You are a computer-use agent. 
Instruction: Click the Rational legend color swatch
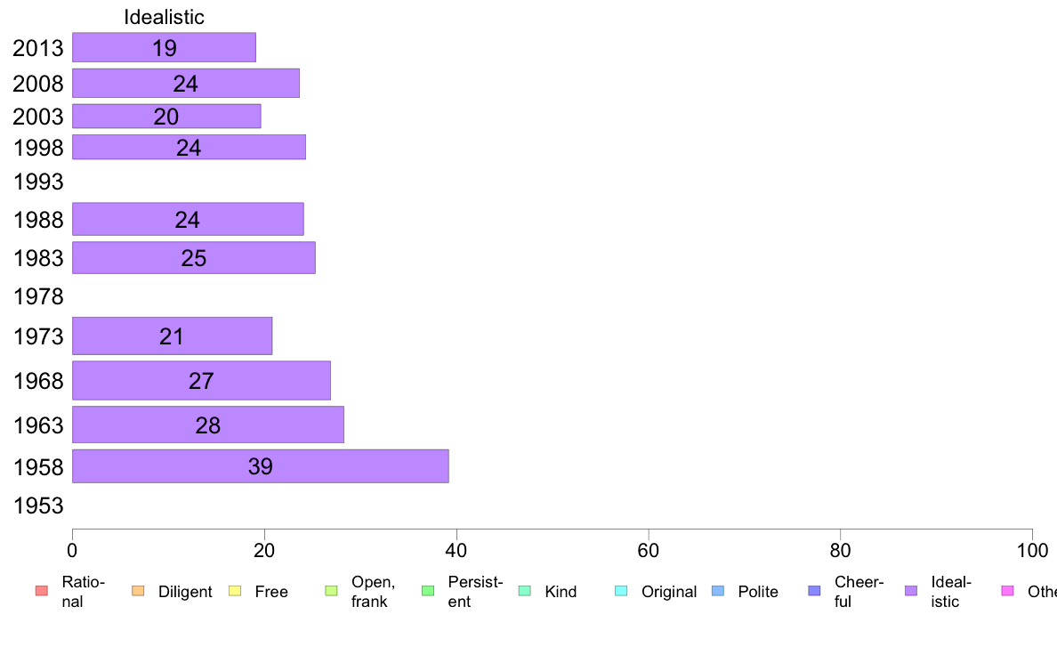[x=42, y=591]
